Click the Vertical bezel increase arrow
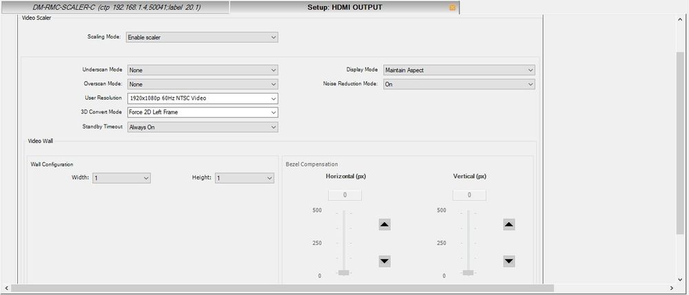 [x=509, y=224]
